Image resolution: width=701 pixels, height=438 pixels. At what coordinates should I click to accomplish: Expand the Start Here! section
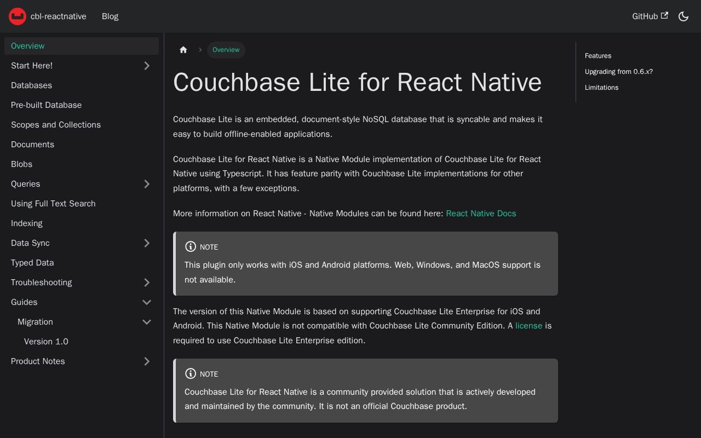point(147,66)
